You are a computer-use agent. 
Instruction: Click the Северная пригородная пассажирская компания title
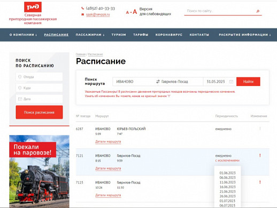point(33,19)
